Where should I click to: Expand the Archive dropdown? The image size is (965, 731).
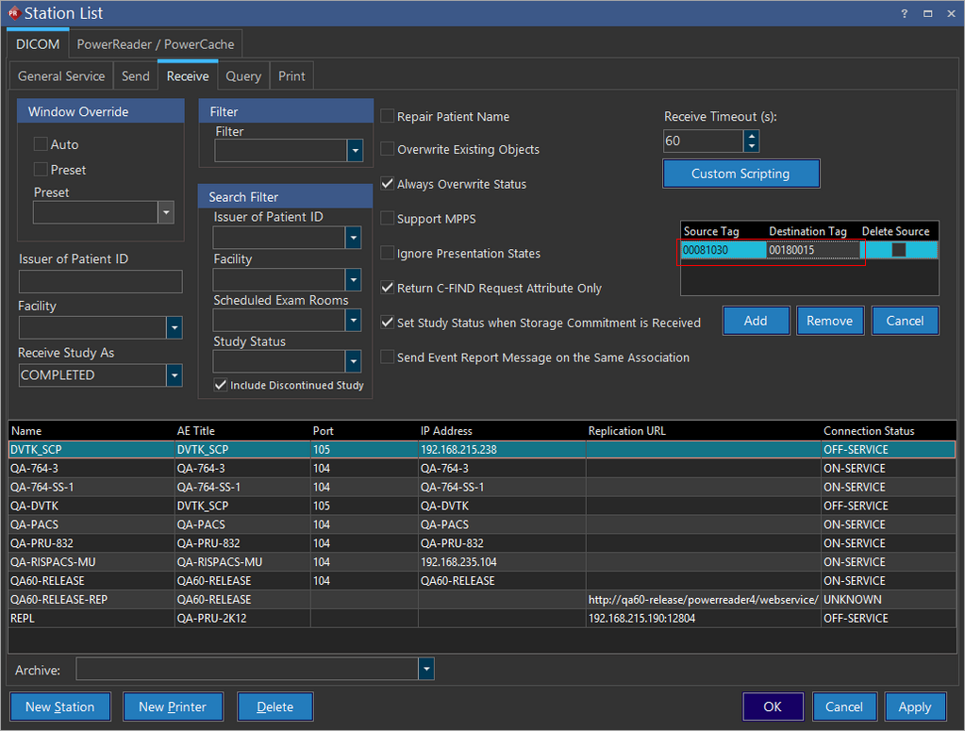click(x=426, y=669)
